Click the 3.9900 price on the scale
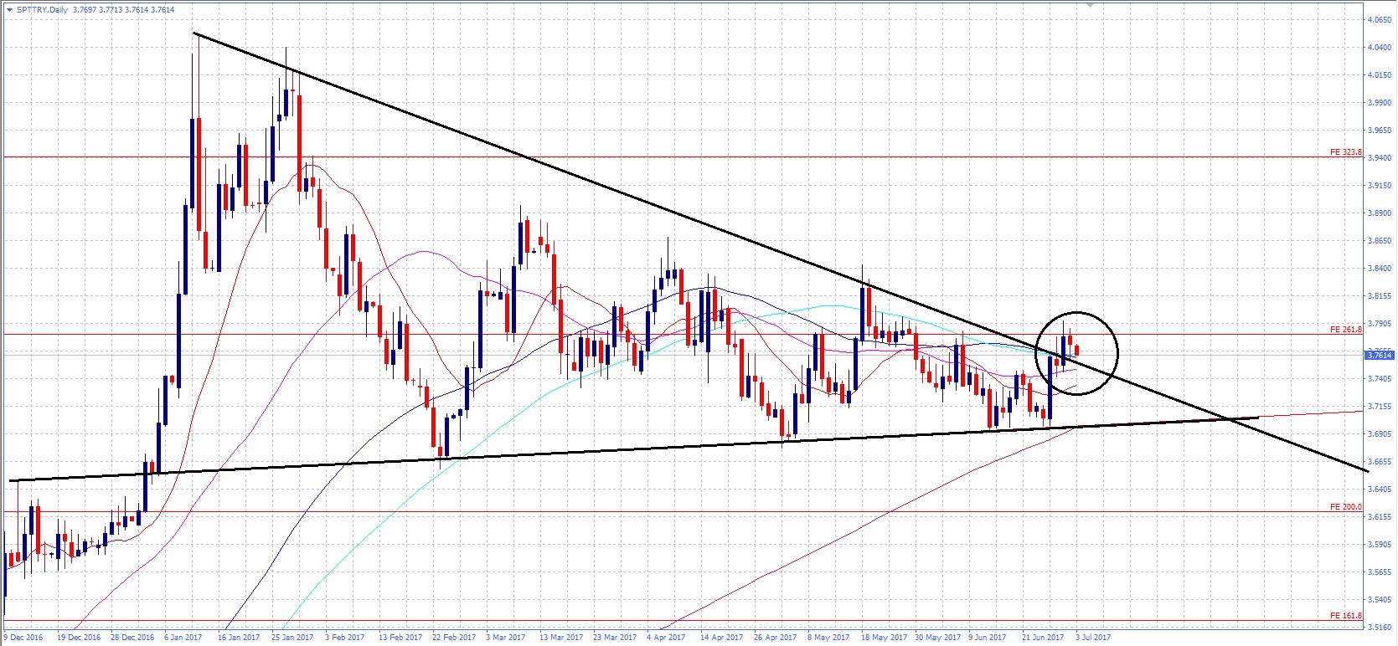 tap(1380, 102)
